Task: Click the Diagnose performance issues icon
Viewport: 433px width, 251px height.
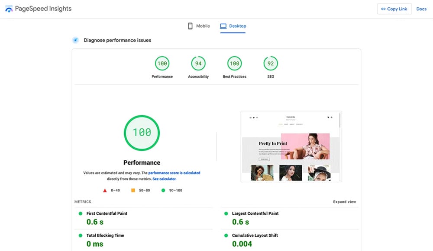Action: (x=75, y=40)
